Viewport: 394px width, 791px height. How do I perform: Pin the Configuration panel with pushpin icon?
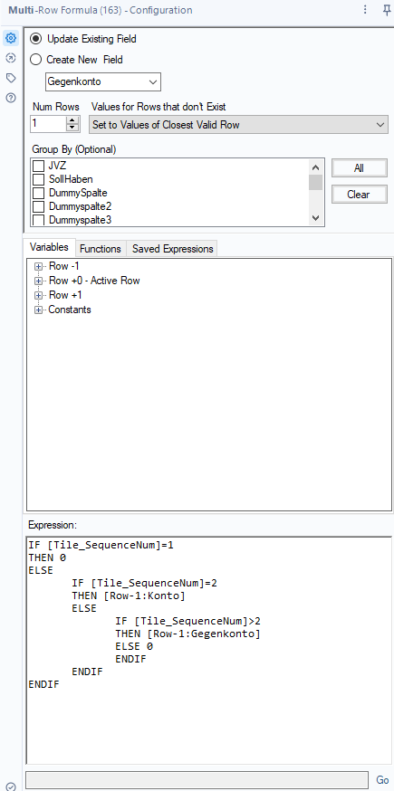point(387,10)
